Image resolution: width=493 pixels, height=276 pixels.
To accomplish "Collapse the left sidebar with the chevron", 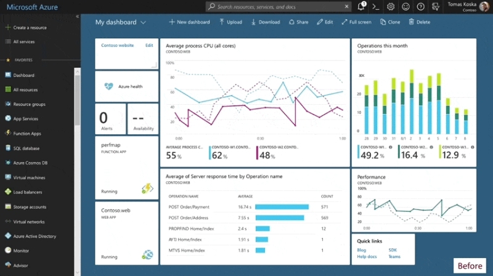I will tap(78, 17).
